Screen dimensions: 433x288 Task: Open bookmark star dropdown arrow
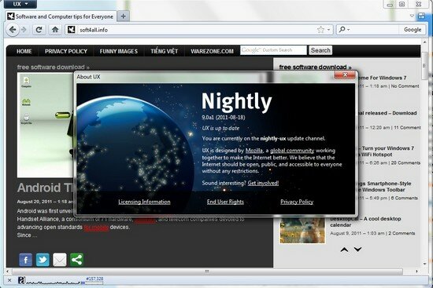(x=328, y=30)
